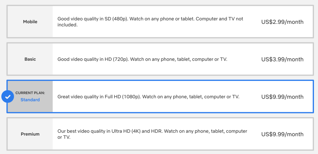Click the 'HD (720p)' text in Basic row
Image resolution: width=318 pixels, height=154 pixels.
click(117, 59)
